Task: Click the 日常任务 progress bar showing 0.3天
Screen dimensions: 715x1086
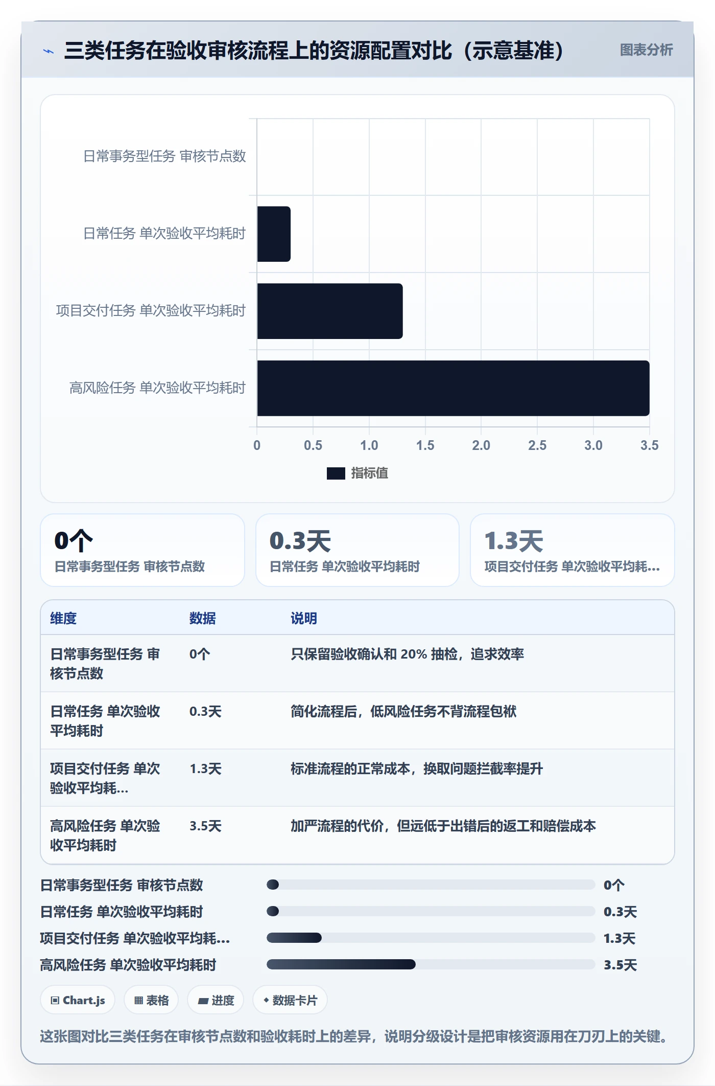Action: pyautogui.click(x=431, y=911)
